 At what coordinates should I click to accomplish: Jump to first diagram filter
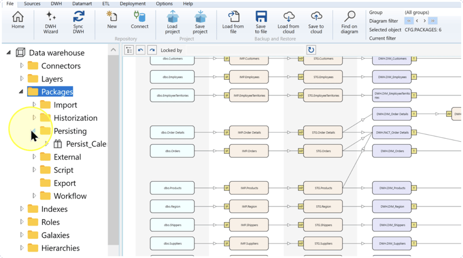[409, 21]
